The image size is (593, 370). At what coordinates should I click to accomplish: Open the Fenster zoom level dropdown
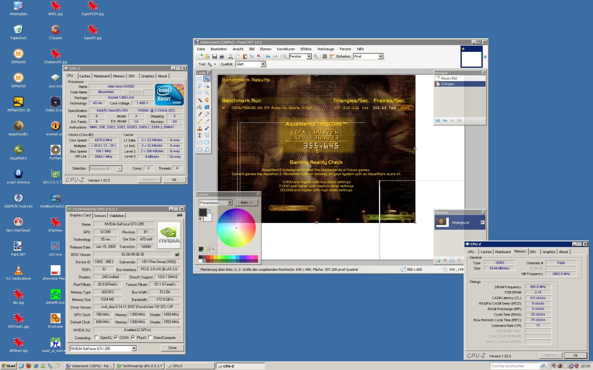[x=309, y=56]
